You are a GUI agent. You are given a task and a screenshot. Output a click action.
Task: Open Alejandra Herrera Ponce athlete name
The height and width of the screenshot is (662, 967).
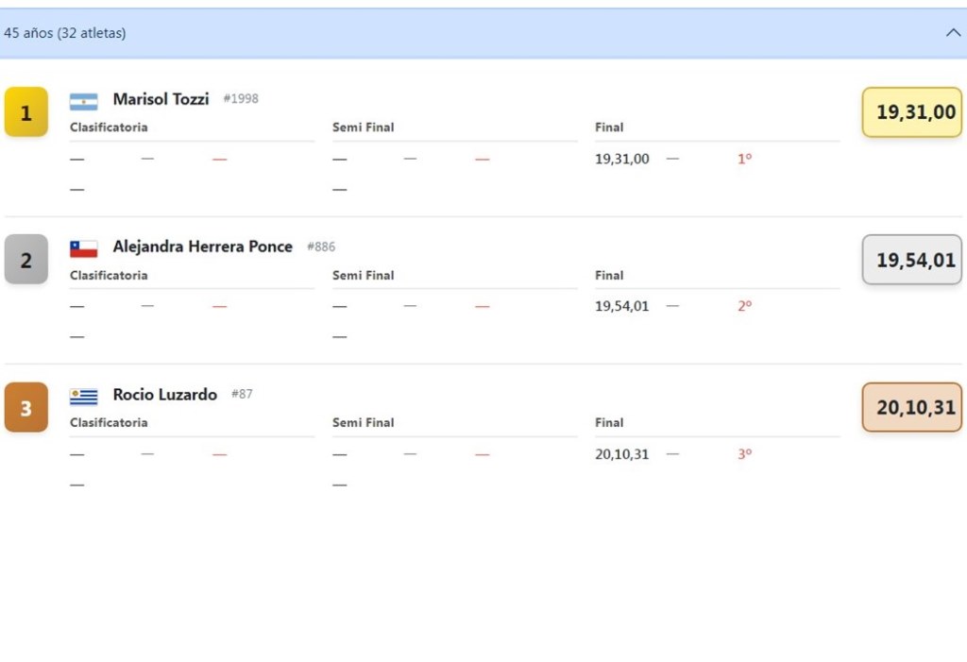(x=202, y=246)
